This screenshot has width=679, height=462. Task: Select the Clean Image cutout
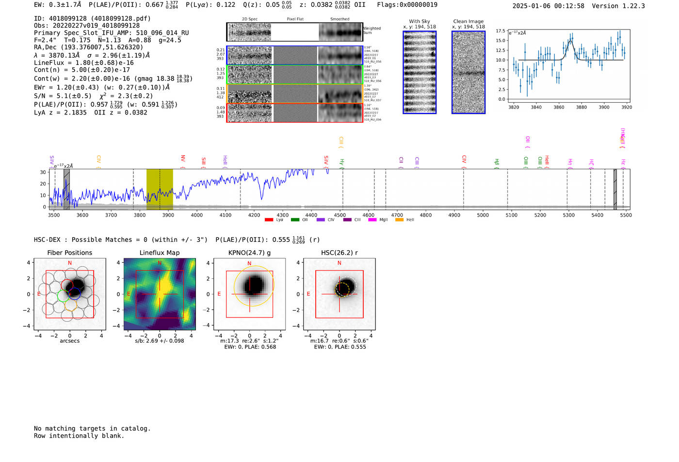pyautogui.click(x=469, y=72)
